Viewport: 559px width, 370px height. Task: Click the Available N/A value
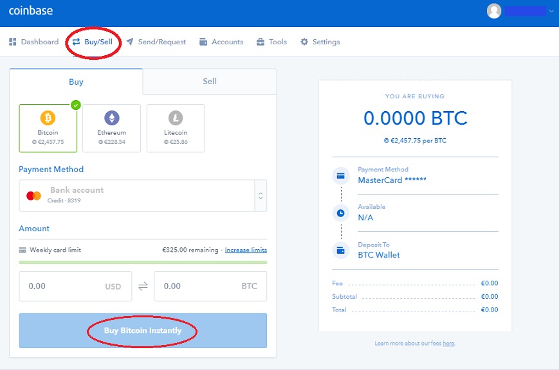click(365, 218)
